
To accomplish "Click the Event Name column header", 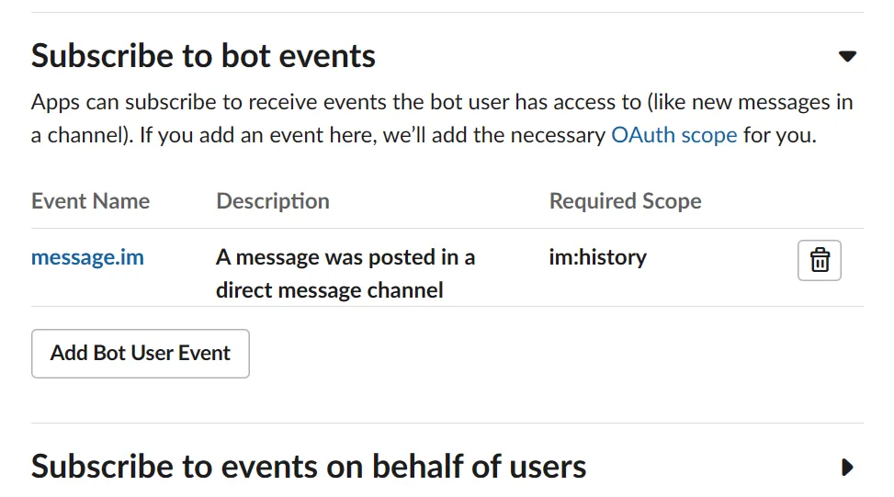I will (x=90, y=201).
